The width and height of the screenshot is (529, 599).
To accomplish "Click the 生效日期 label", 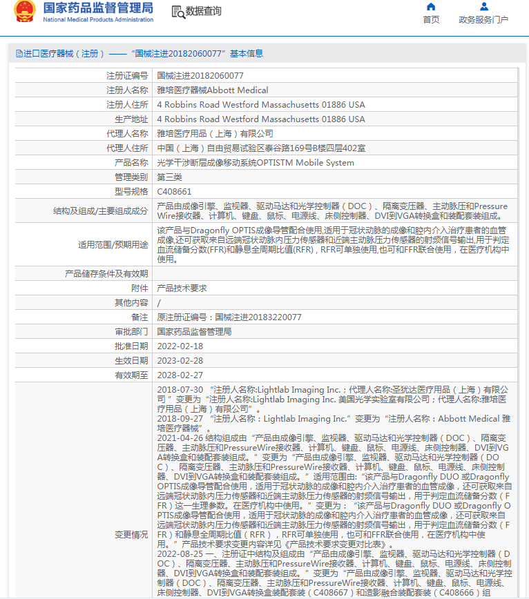I will click(131, 361).
